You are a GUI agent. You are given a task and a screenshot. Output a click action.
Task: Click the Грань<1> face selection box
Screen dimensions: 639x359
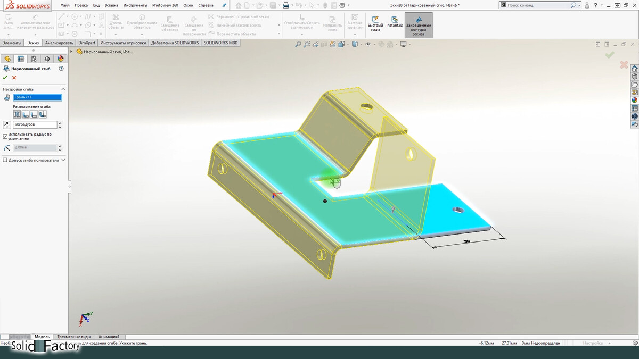37,97
